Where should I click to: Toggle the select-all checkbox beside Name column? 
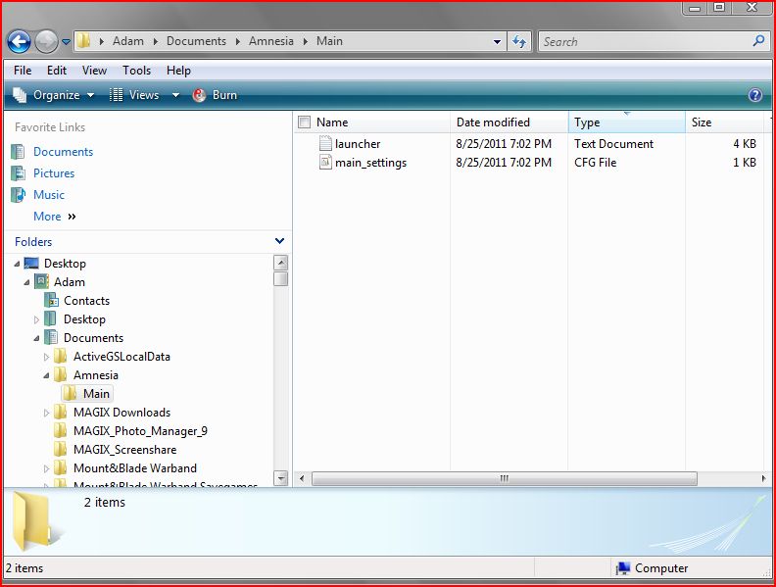[304, 122]
